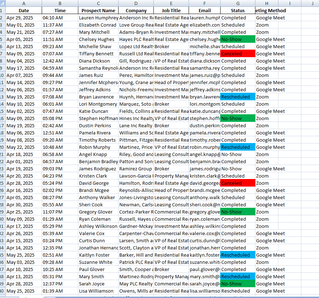
Task: Select the Status header cell
Action: coord(238,10)
